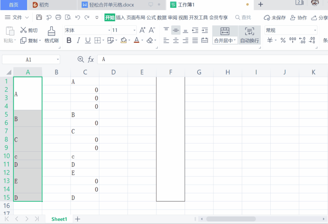Click the print icon in quick toolbar
Viewport: 328px width, 224px height.
pos(58,17)
